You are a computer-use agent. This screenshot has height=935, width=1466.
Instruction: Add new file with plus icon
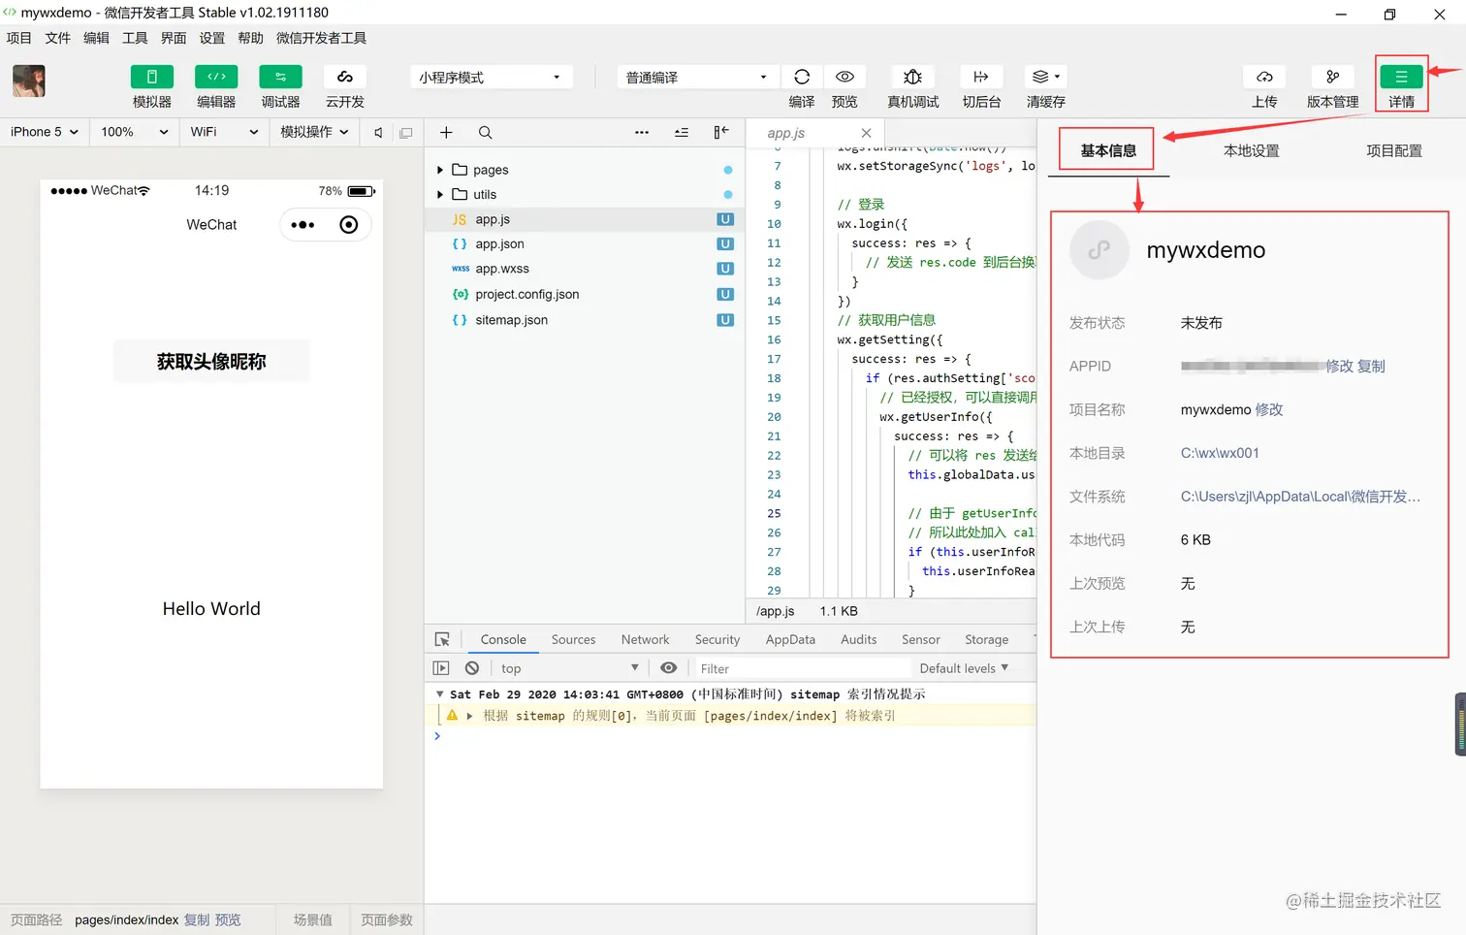(446, 133)
